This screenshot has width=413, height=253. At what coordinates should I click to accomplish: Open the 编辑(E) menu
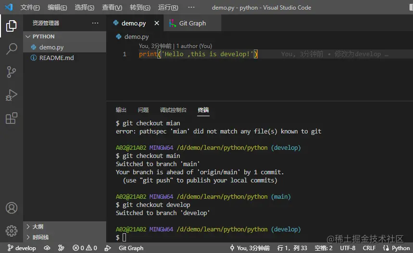[x=57, y=7]
